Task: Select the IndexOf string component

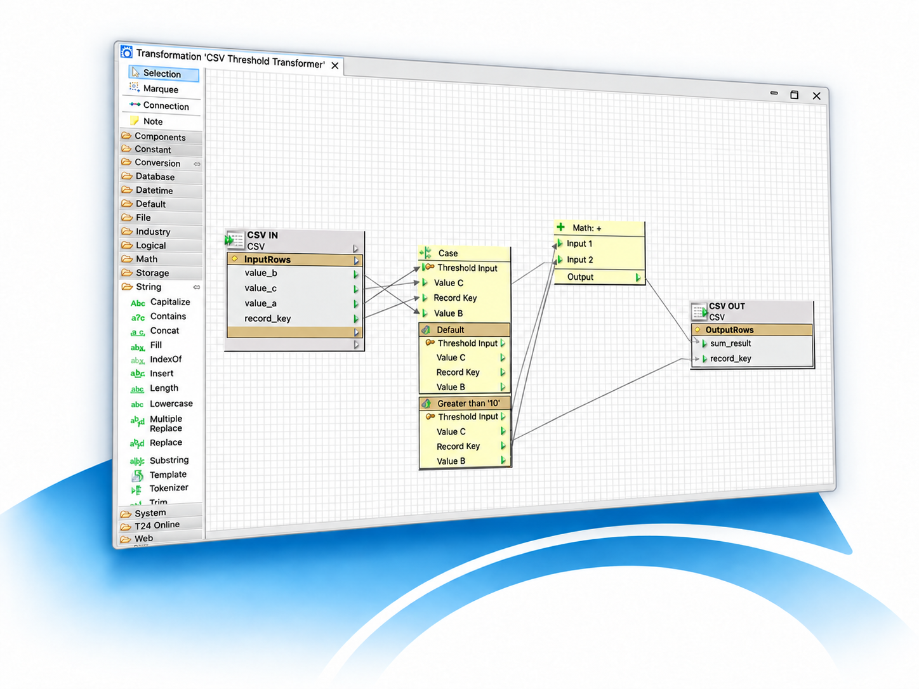Action: point(157,360)
